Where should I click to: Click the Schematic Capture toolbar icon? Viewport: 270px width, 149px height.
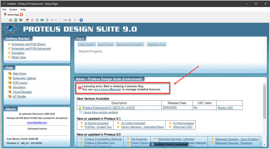(32, 20)
